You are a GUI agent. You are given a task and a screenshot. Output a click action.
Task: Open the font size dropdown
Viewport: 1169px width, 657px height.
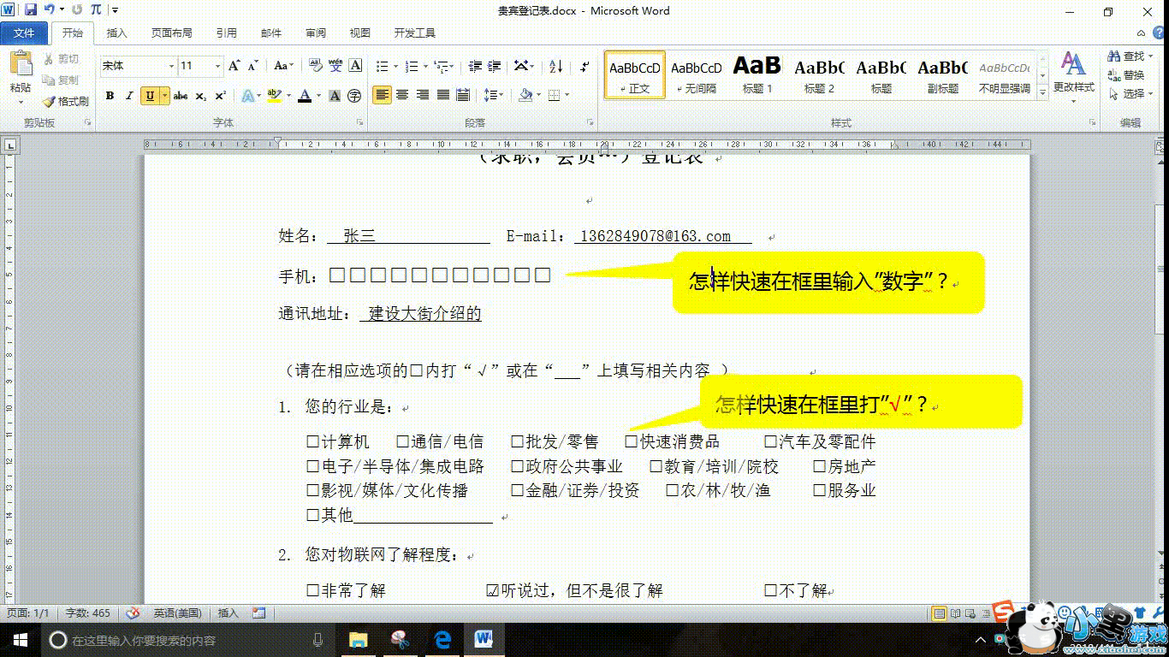(217, 66)
